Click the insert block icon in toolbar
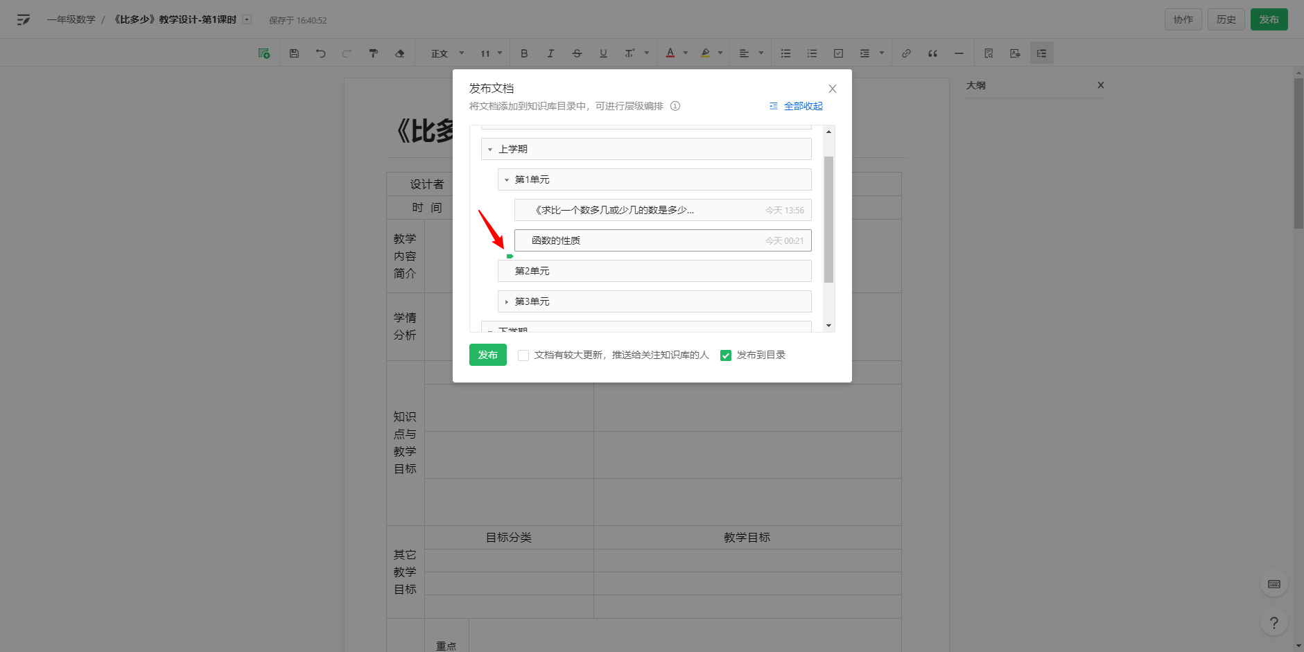Viewport: 1304px width, 652px height. click(264, 53)
